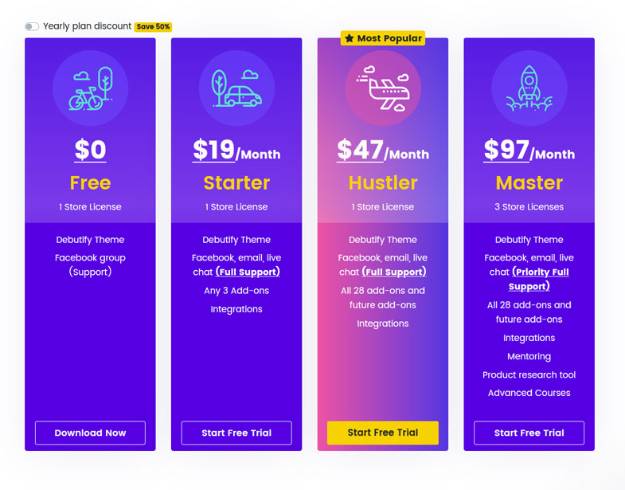The image size is (625, 490).
Task: Start free trial for Master plan
Action: (x=529, y=433)
